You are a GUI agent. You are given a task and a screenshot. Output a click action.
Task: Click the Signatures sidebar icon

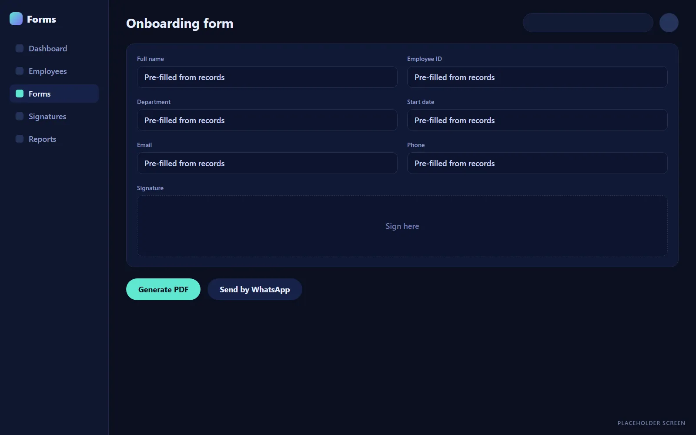point(20,116)
